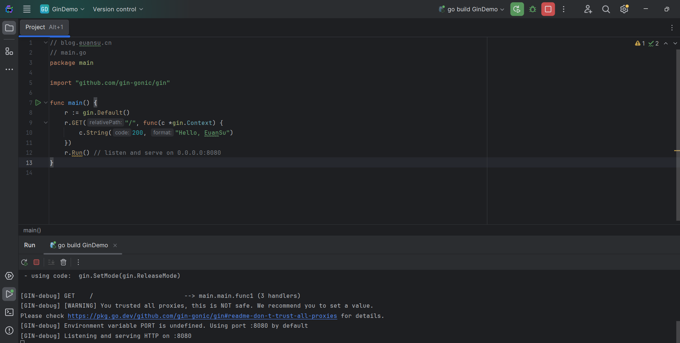The image size is (680, 343).
Task: Jump to previous highlighted error arrow
Action: click(x=666, y=43)
